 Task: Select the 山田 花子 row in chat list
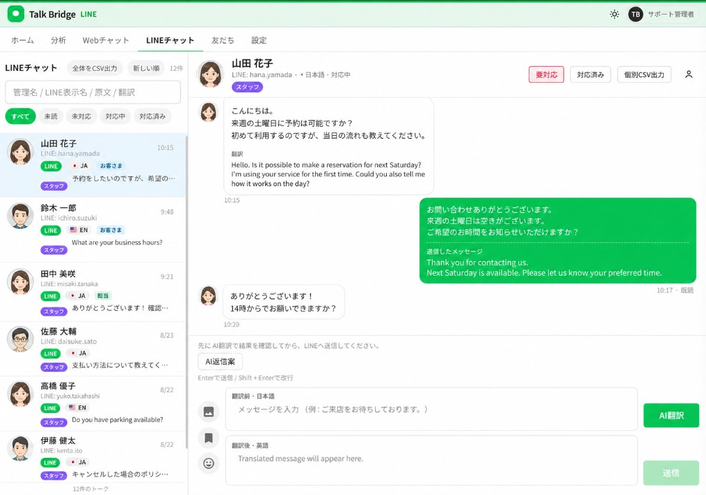click(x=93, y=165)
